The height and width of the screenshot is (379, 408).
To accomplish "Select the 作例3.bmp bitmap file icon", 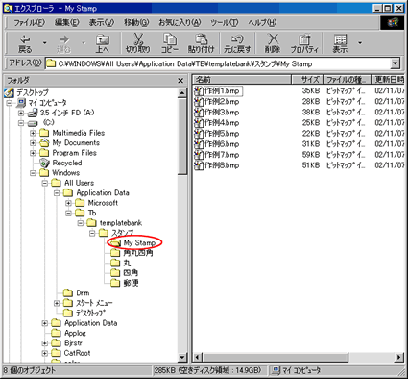I will [x=199, y=113].
